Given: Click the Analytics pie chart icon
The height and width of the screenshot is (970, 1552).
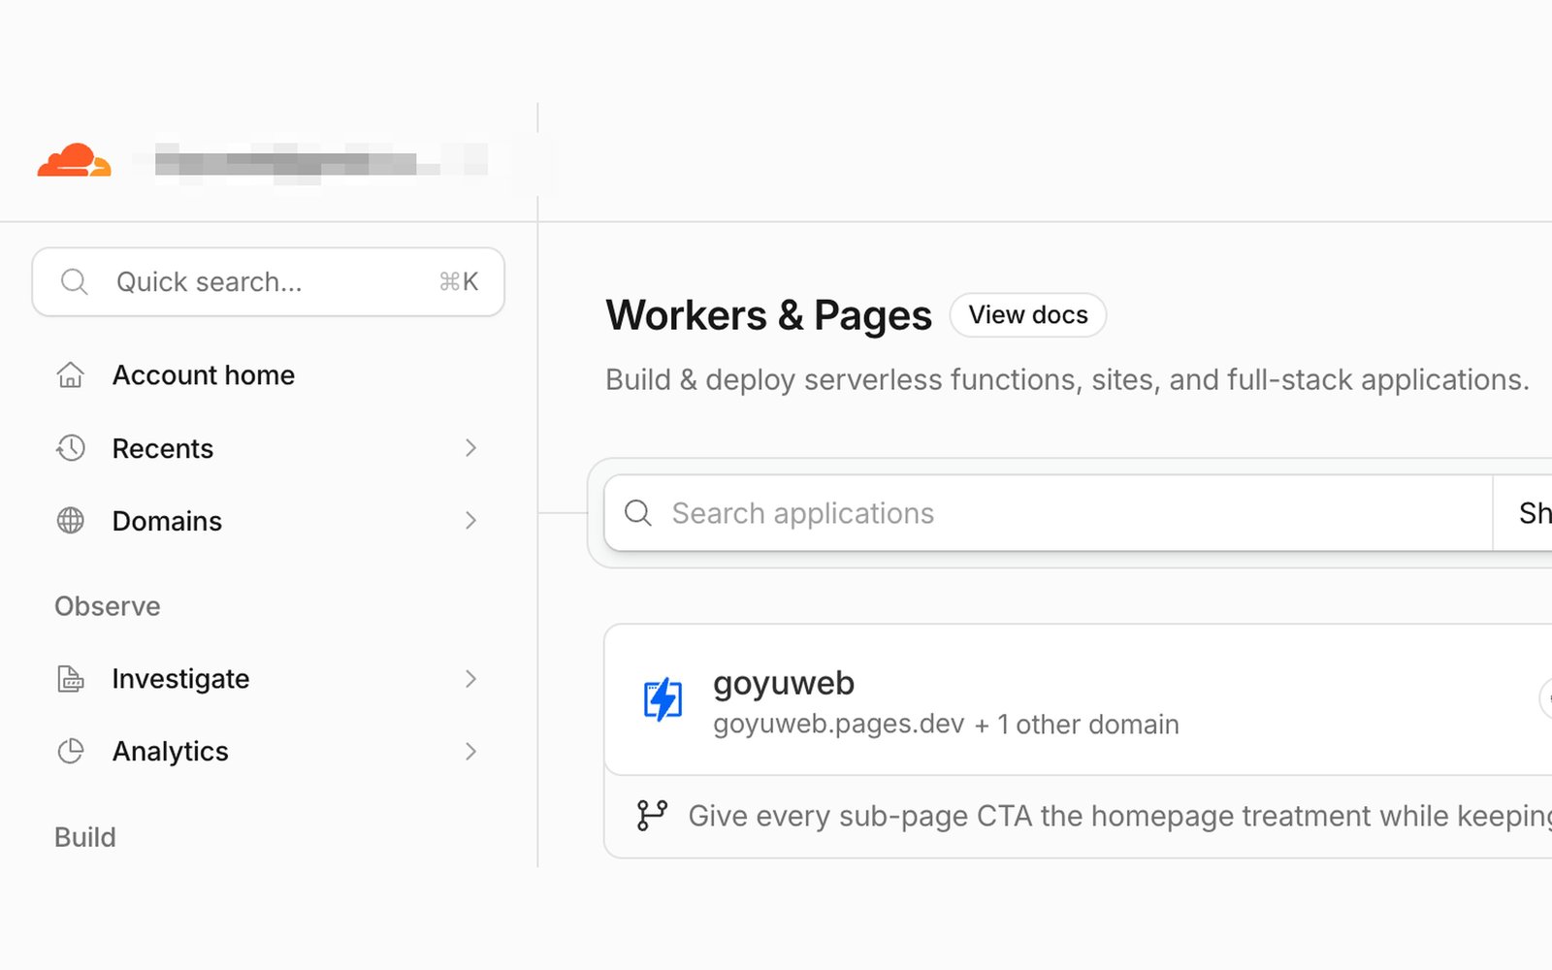Looking at the screenshot, I should pos(71,752).
